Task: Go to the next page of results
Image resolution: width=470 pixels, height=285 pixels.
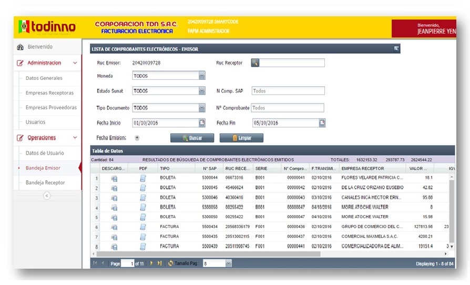Action: (151, 263)
